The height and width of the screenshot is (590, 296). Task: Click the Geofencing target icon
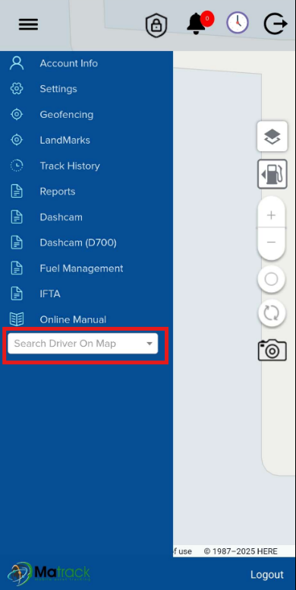(17, 114)
